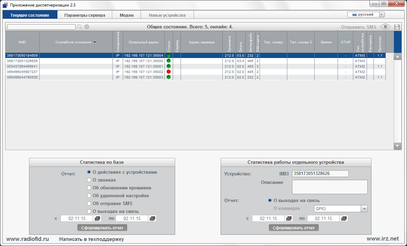
Task: Click scroll down arrow in device table
Action: click(397, 146)
